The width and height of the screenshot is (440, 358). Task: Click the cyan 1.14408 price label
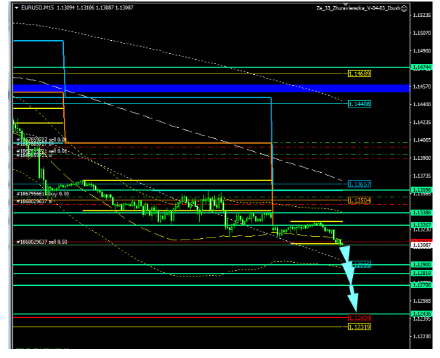pos(359,104)
